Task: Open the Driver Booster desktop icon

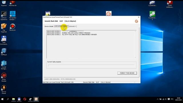Action: click(4, 77)
